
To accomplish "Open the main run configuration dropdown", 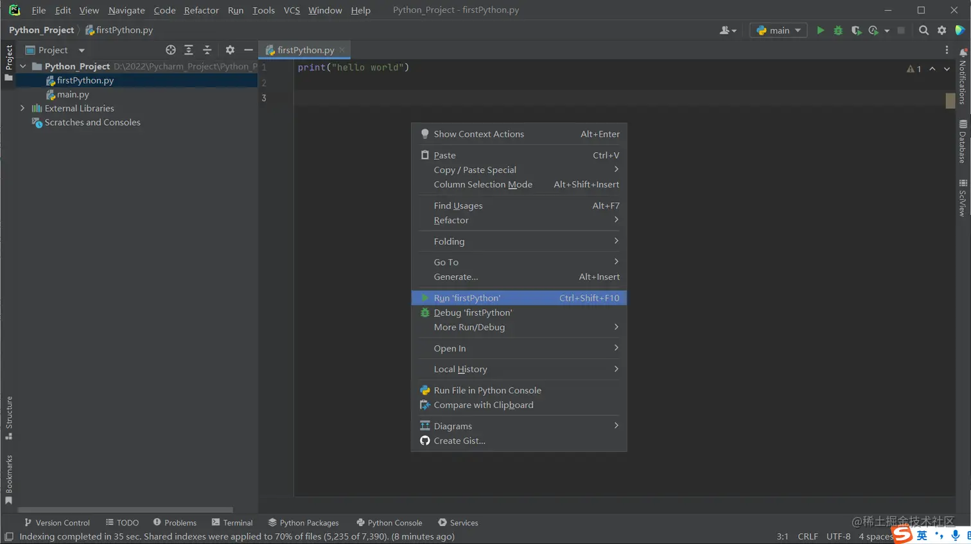I will pos(778,30).
